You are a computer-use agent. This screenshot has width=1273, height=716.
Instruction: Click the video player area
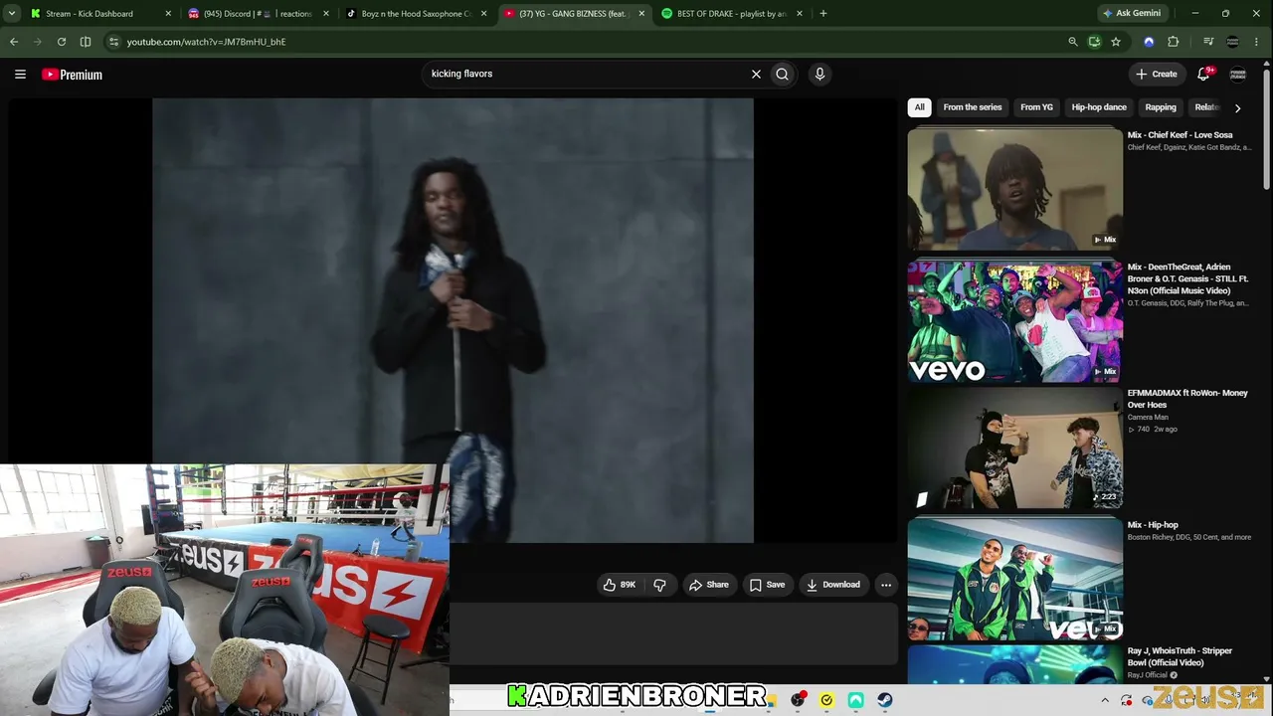(x=453, y=320)
